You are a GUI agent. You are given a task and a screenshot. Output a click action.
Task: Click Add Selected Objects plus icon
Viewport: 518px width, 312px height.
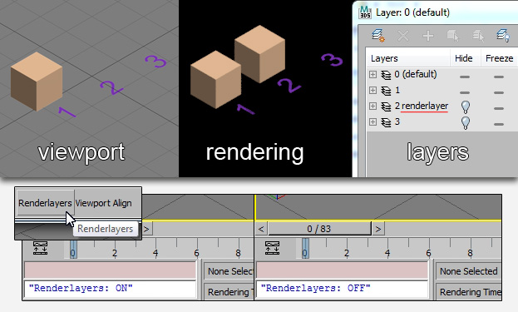428,36
